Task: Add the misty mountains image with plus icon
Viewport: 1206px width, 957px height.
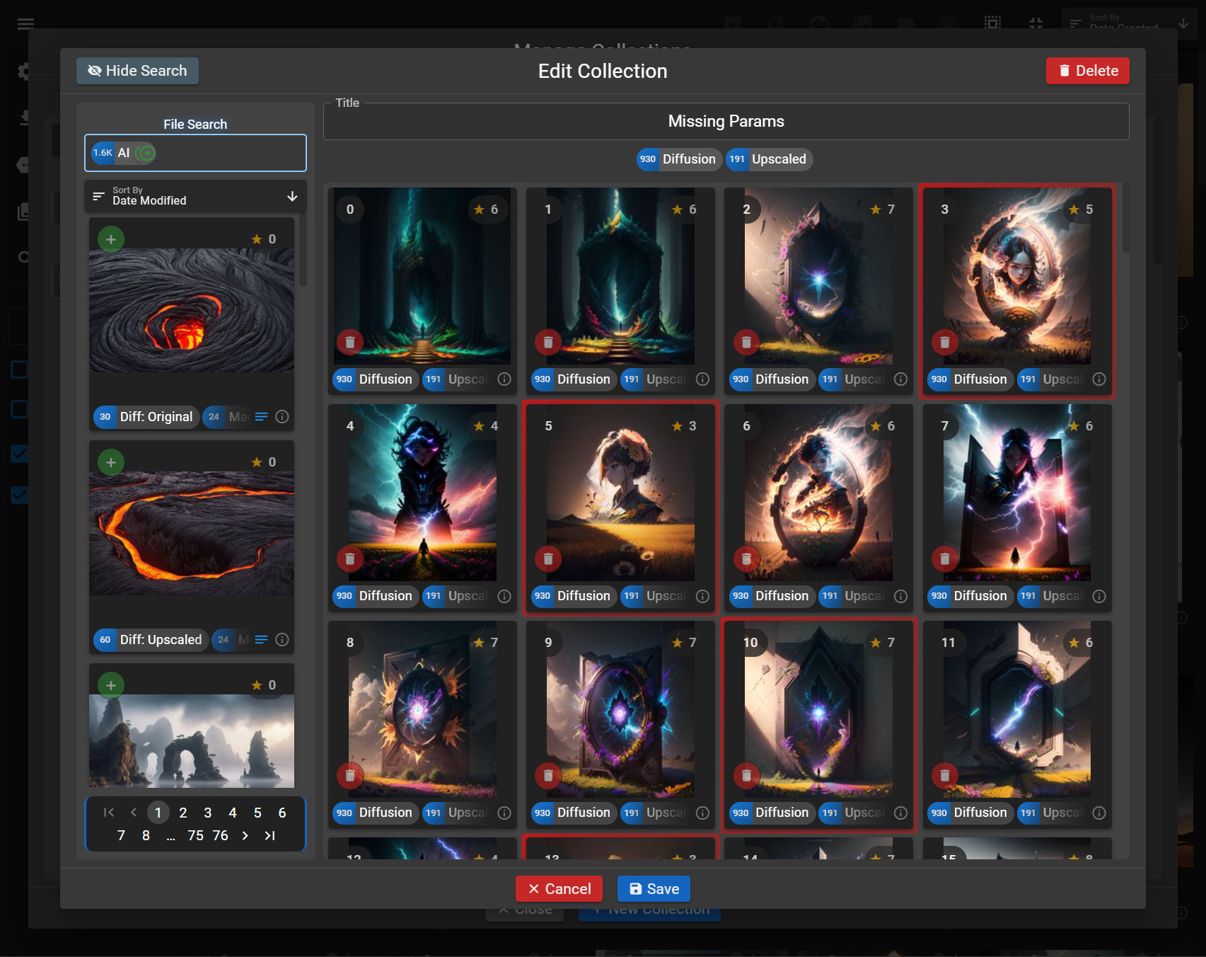Action: [x=111, y=685]
